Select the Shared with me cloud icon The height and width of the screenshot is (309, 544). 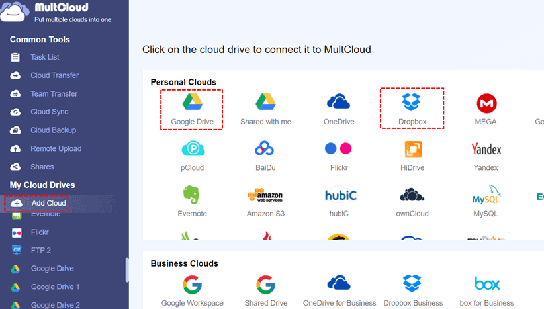point(266,102)
